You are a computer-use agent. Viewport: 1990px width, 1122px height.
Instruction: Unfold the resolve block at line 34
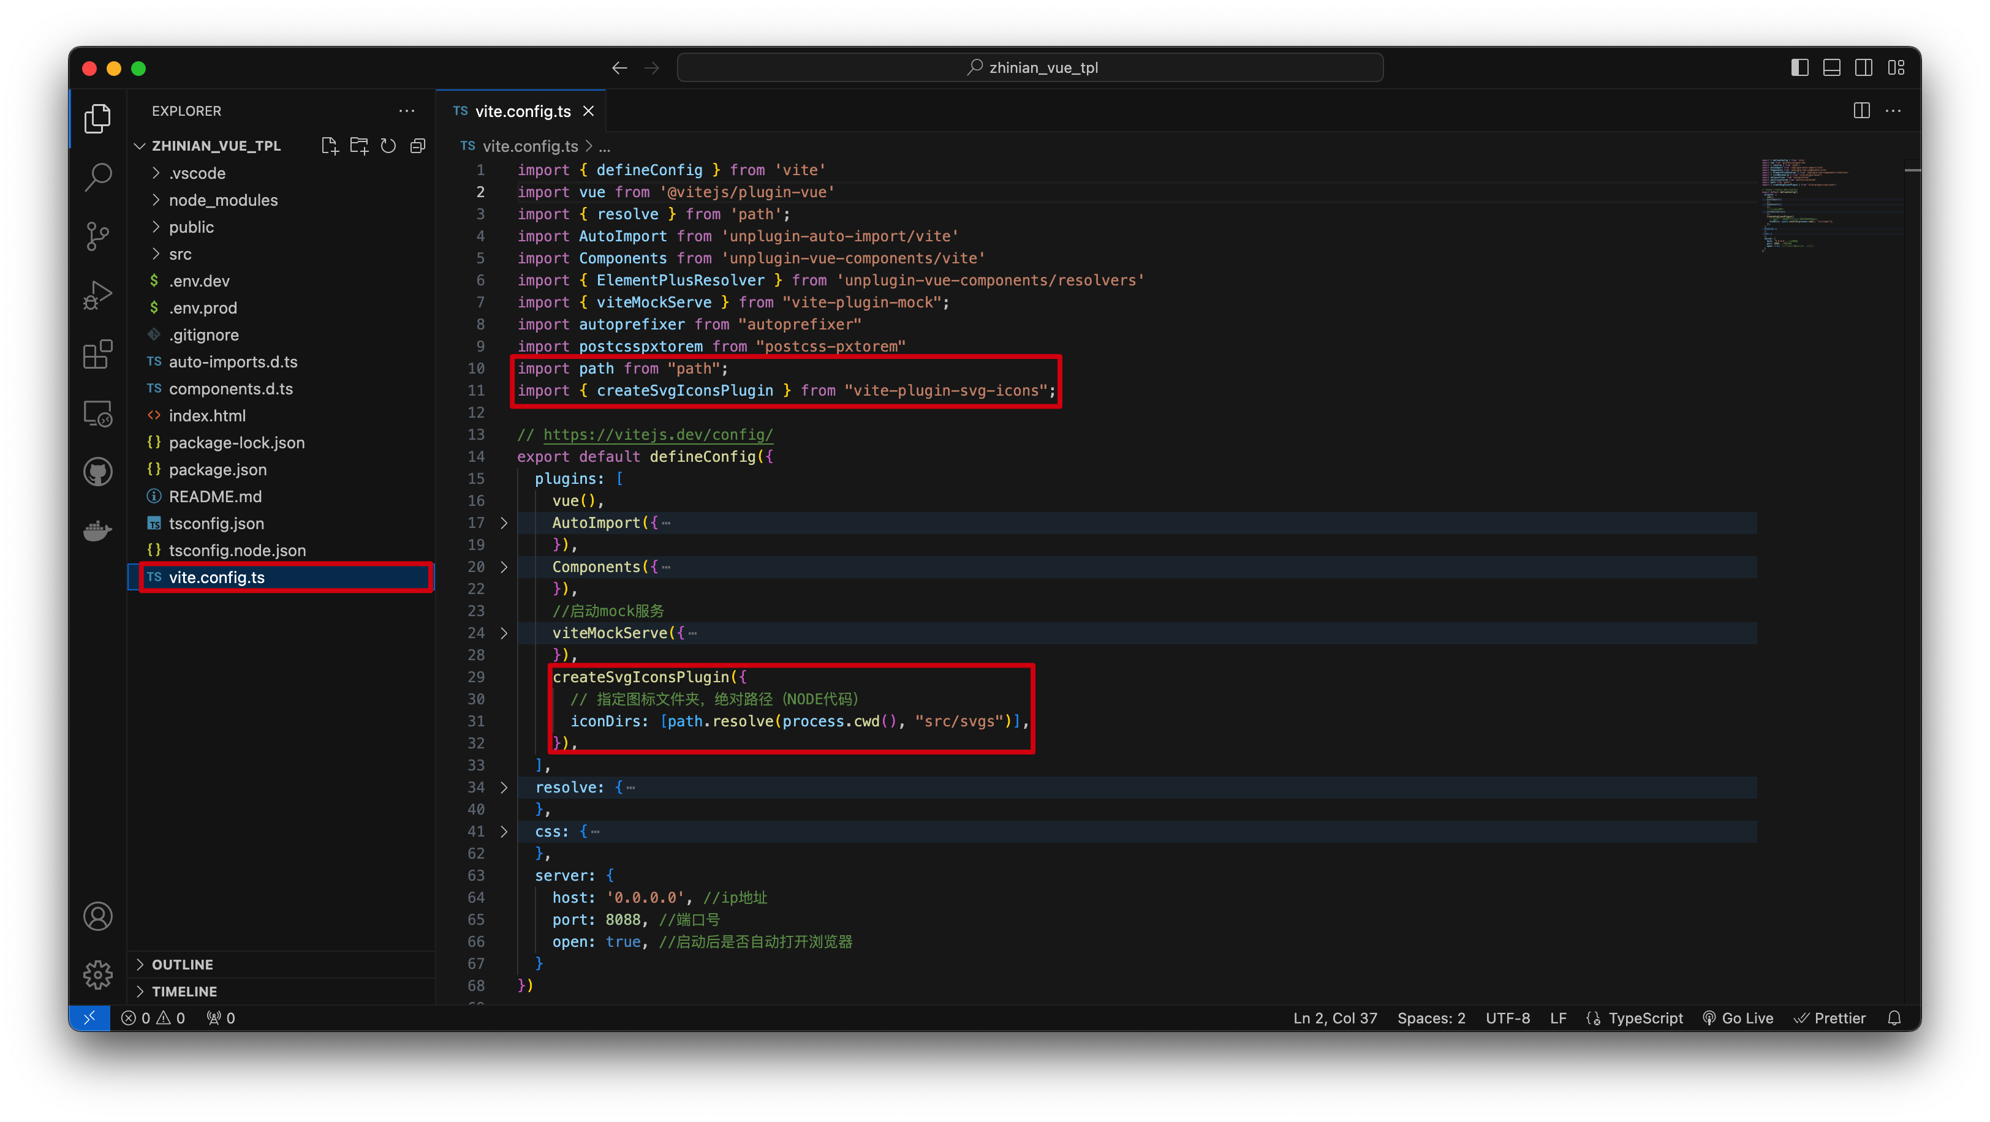(504, 788)
